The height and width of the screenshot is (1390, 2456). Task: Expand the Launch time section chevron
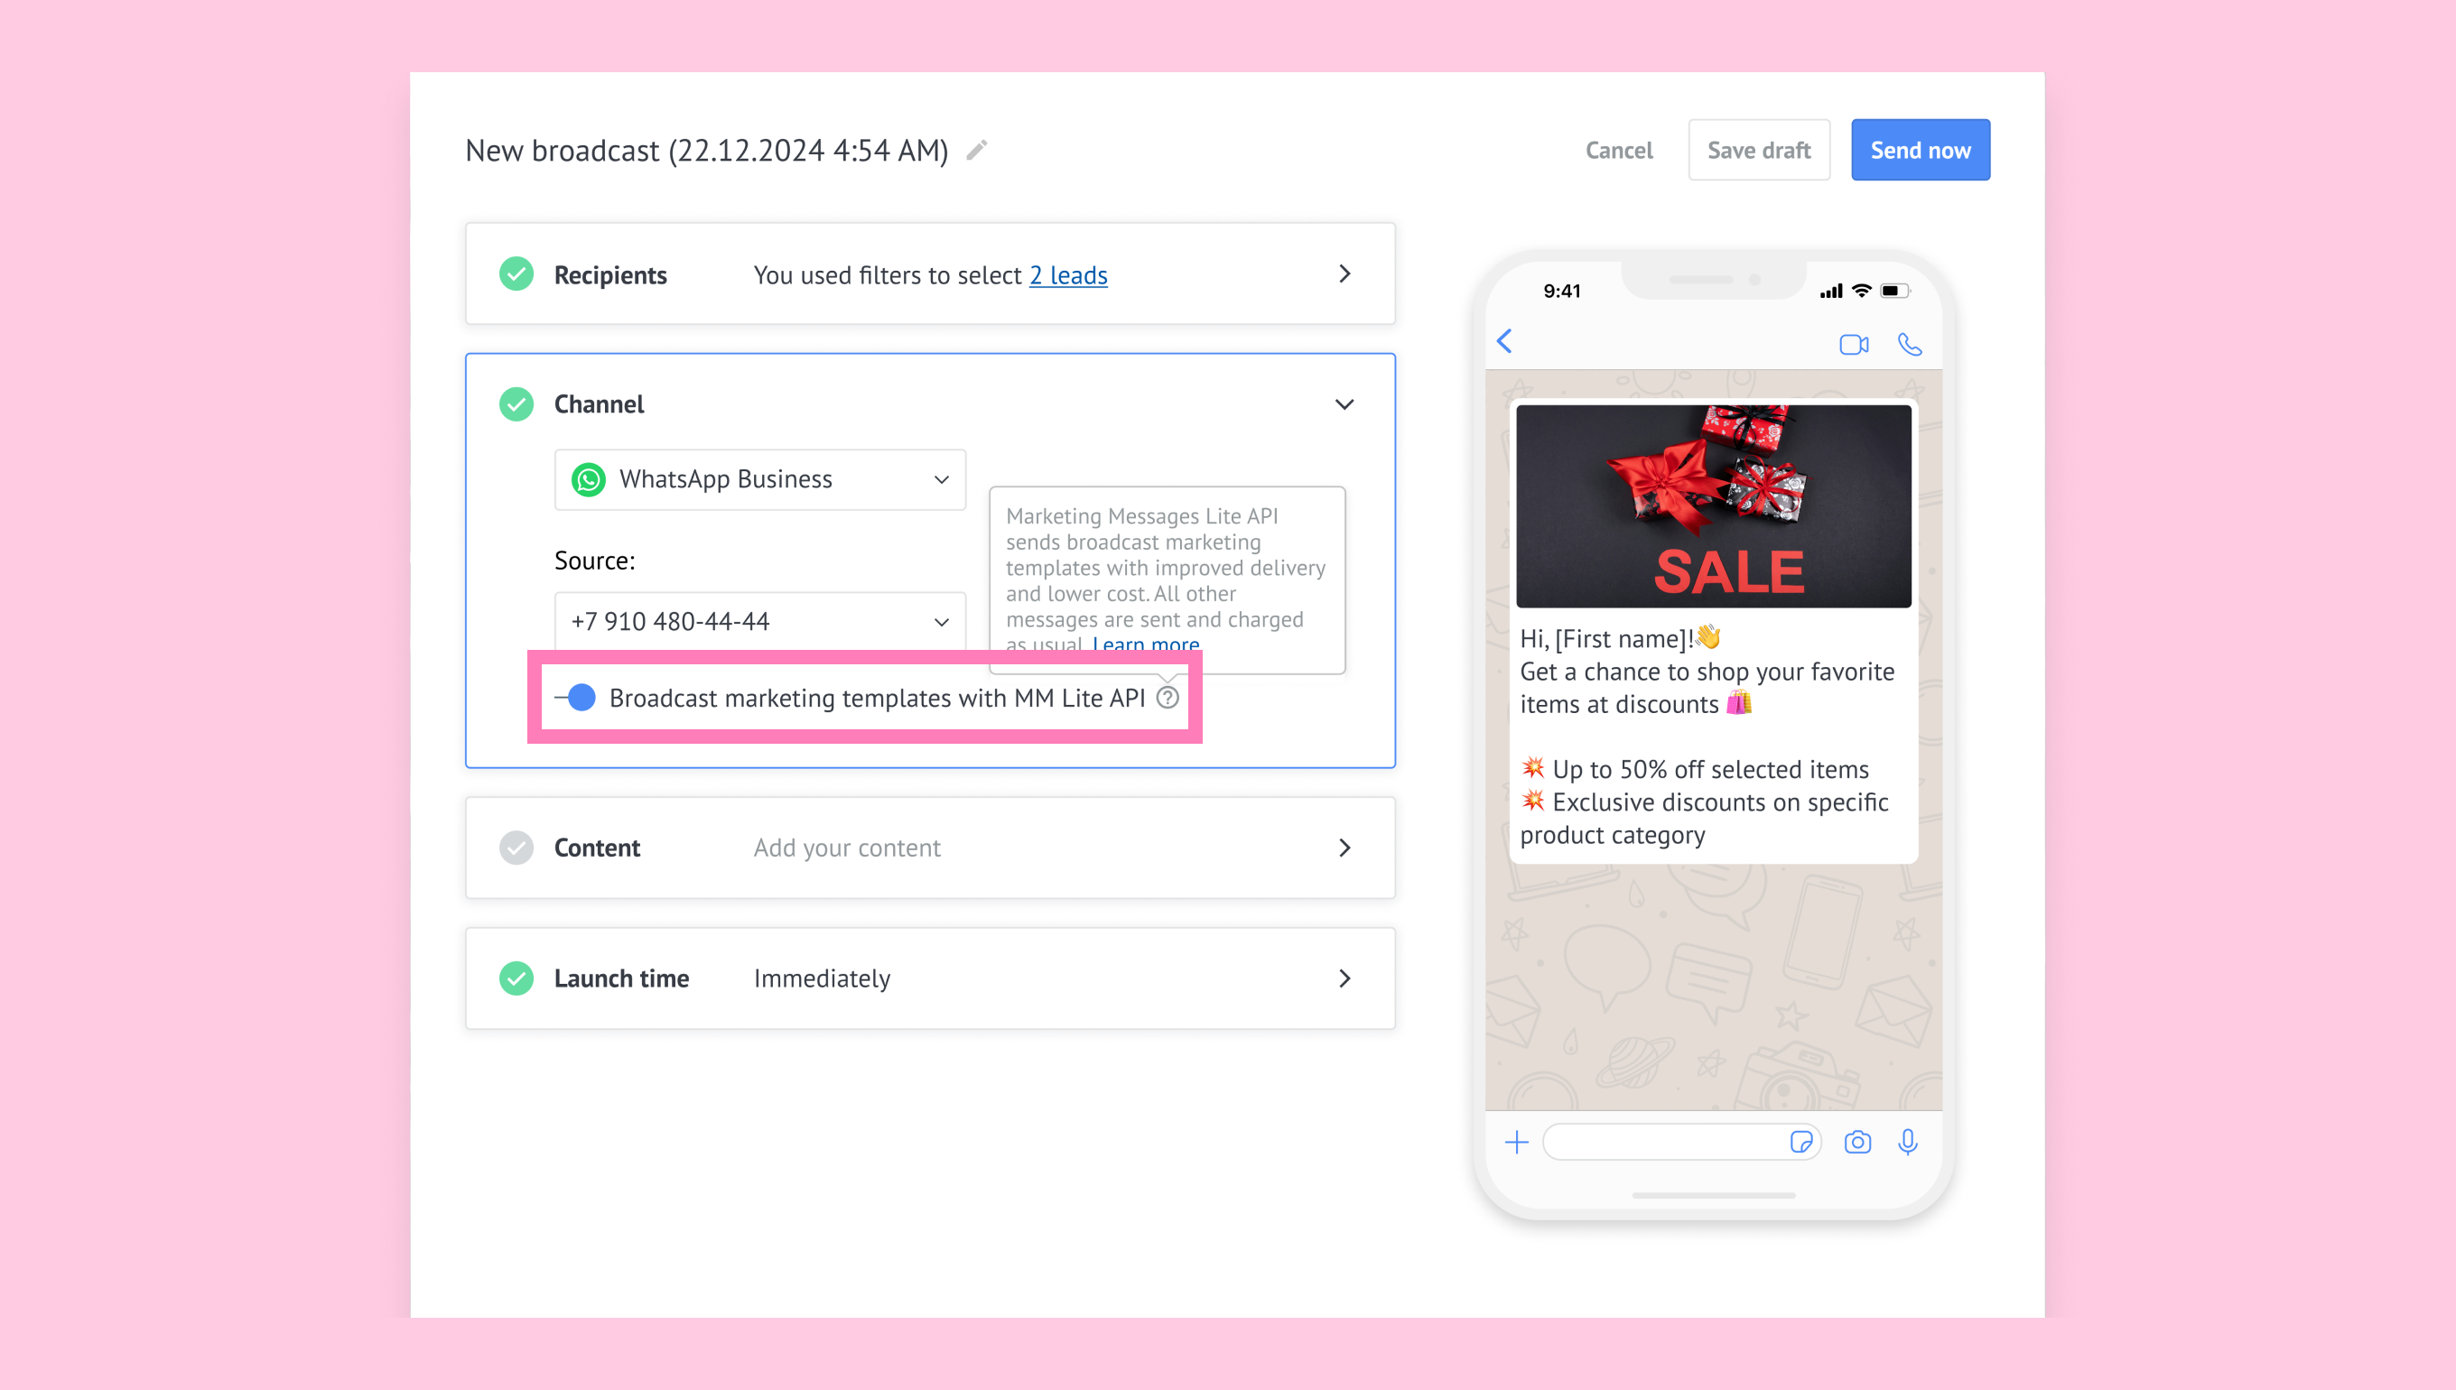1344,978
